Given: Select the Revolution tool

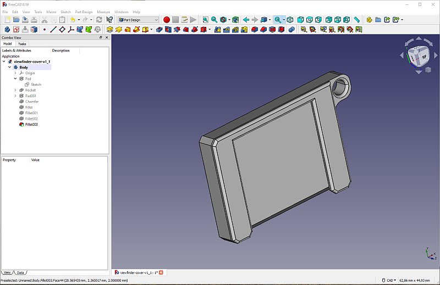Looking at the screenshot, I should [119, 30].
